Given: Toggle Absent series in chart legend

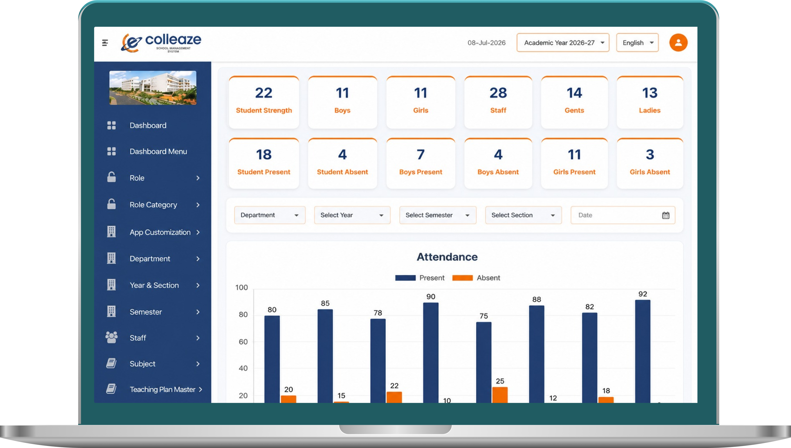Looking at the screenshot, I should tap(476, 278).
